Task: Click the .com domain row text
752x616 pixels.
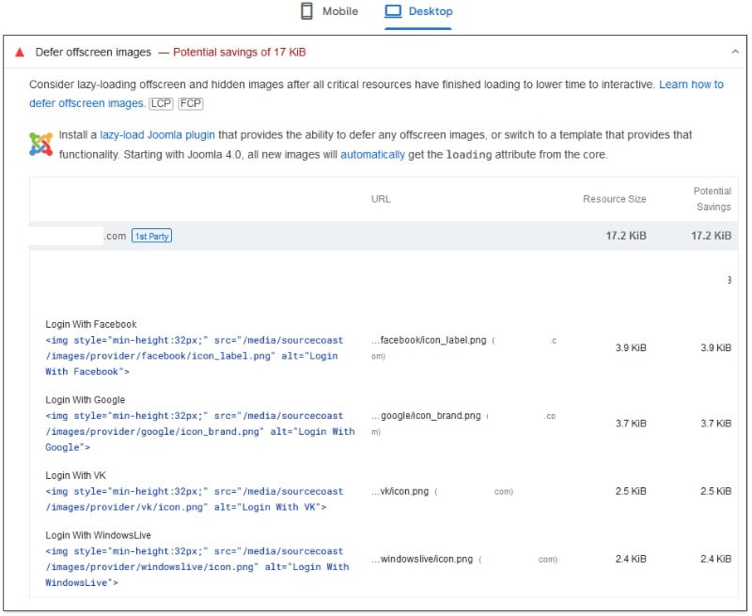Action: tap(115, 236)
